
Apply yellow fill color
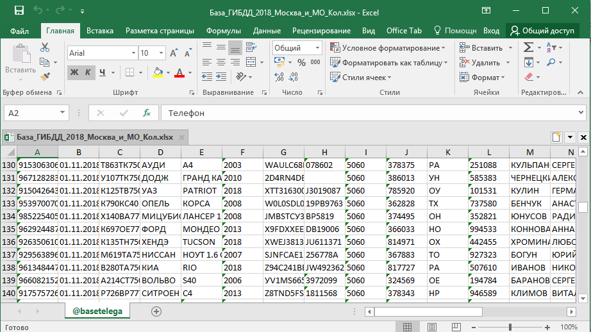click(x=158, y=72)
